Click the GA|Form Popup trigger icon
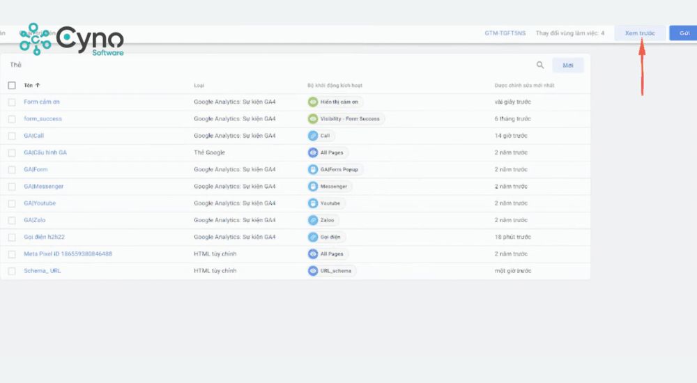697x383 pixels. tap(314, 169)
